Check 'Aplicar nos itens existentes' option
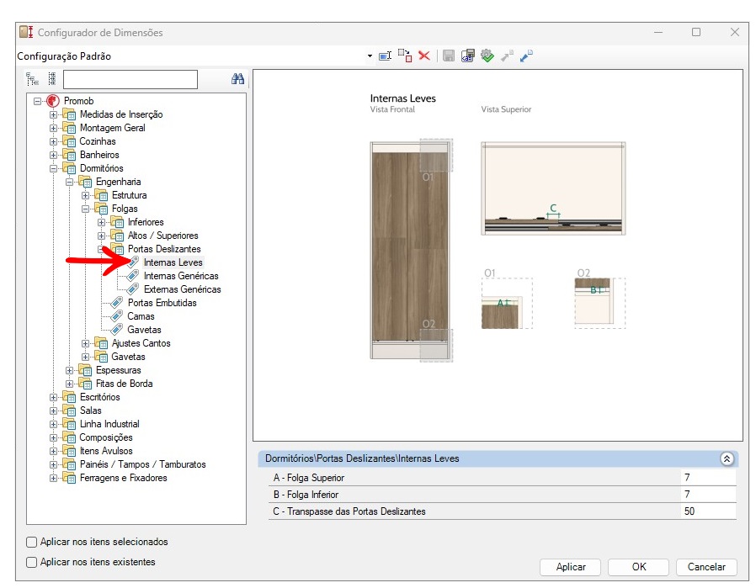 [x=32, y=562]
